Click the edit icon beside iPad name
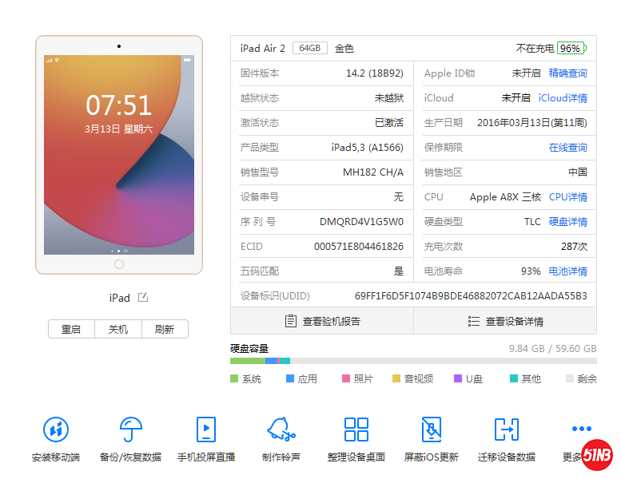Image resolution: width=621 pixels, height=479 pixels. pos(143,298)
